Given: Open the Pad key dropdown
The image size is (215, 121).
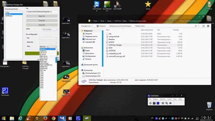Looking at the screenshot, I should [48, 38].
